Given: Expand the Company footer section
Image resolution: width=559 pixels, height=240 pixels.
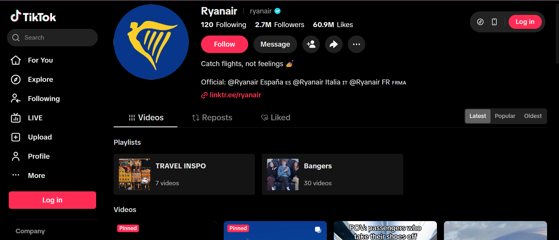Looking at the screenshot, I should click(x=30, y=231).
